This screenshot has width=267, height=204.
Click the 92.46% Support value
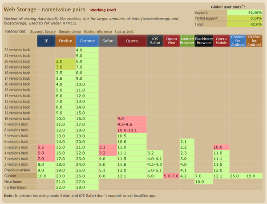(x=244, y=12)
